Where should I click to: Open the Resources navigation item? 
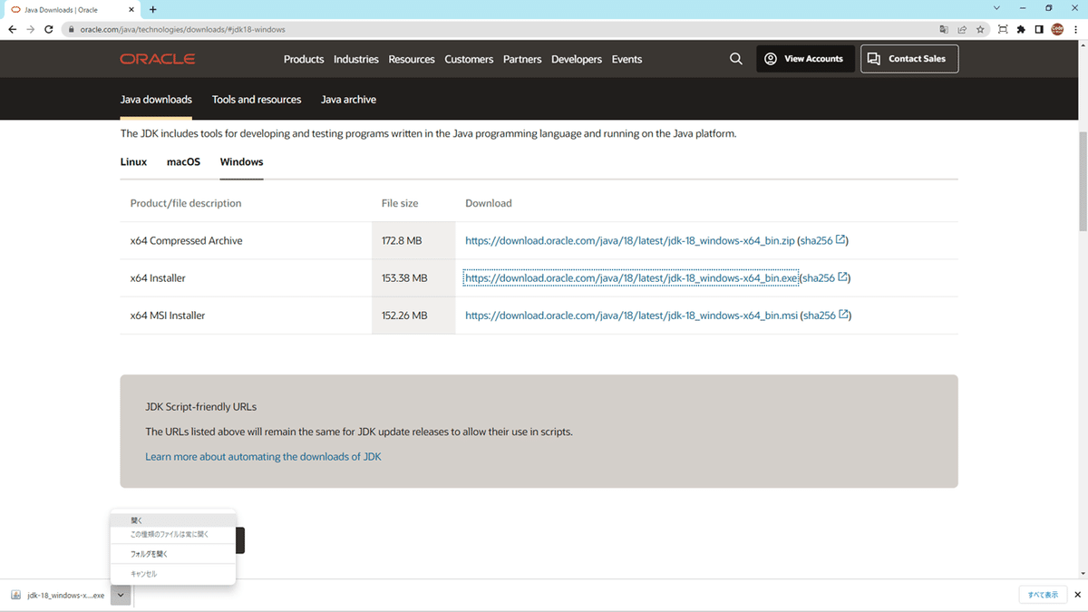(412, 59)
